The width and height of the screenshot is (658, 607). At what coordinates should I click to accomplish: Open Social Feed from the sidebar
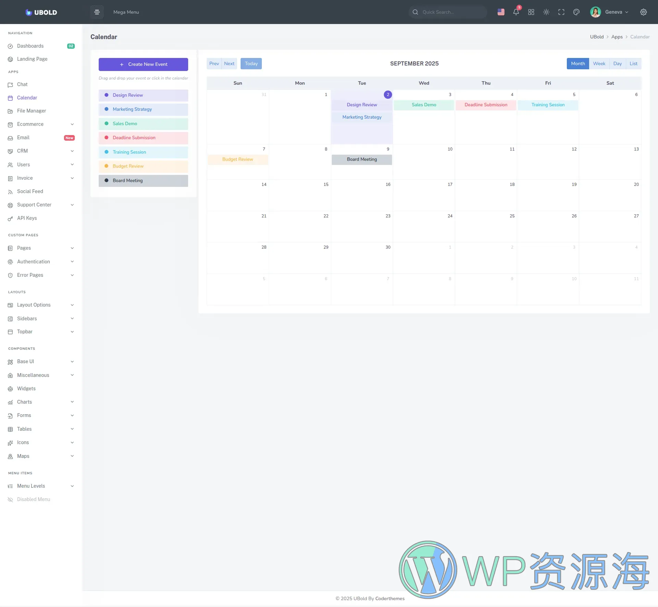coord(10,192)
